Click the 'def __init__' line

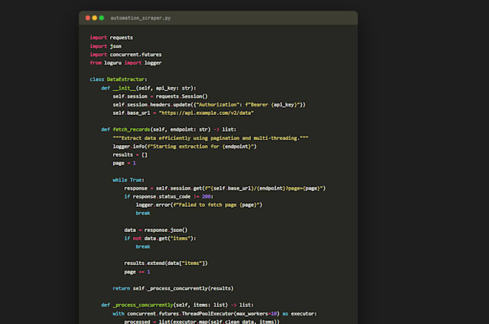(148, 88)
